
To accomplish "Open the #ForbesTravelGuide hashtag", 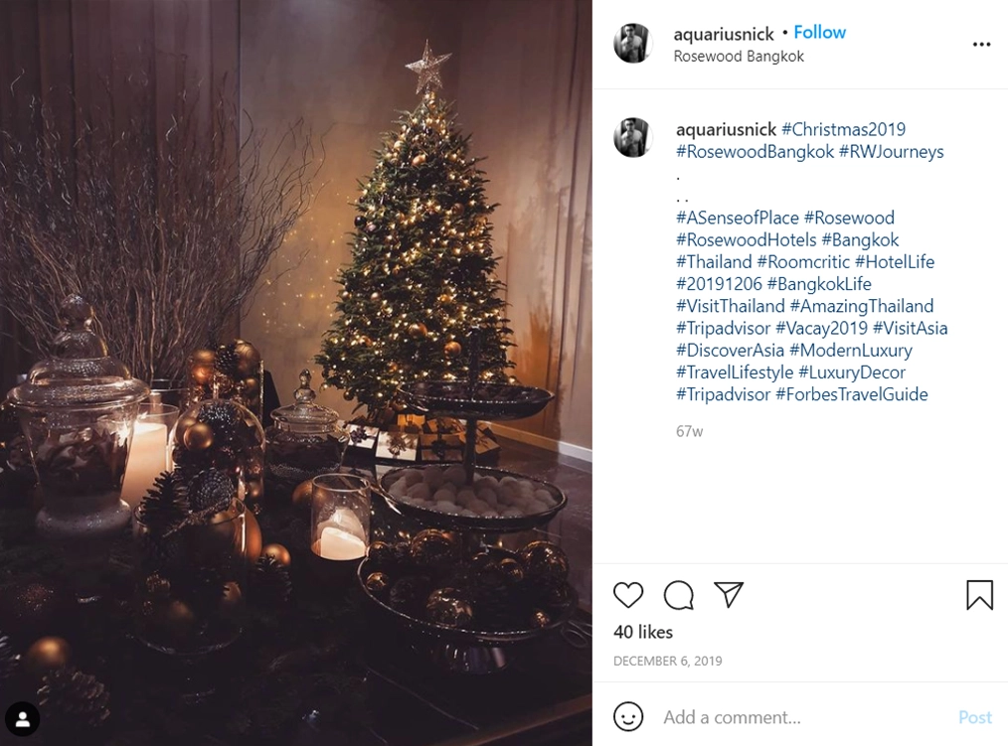I will pos(852,394).
